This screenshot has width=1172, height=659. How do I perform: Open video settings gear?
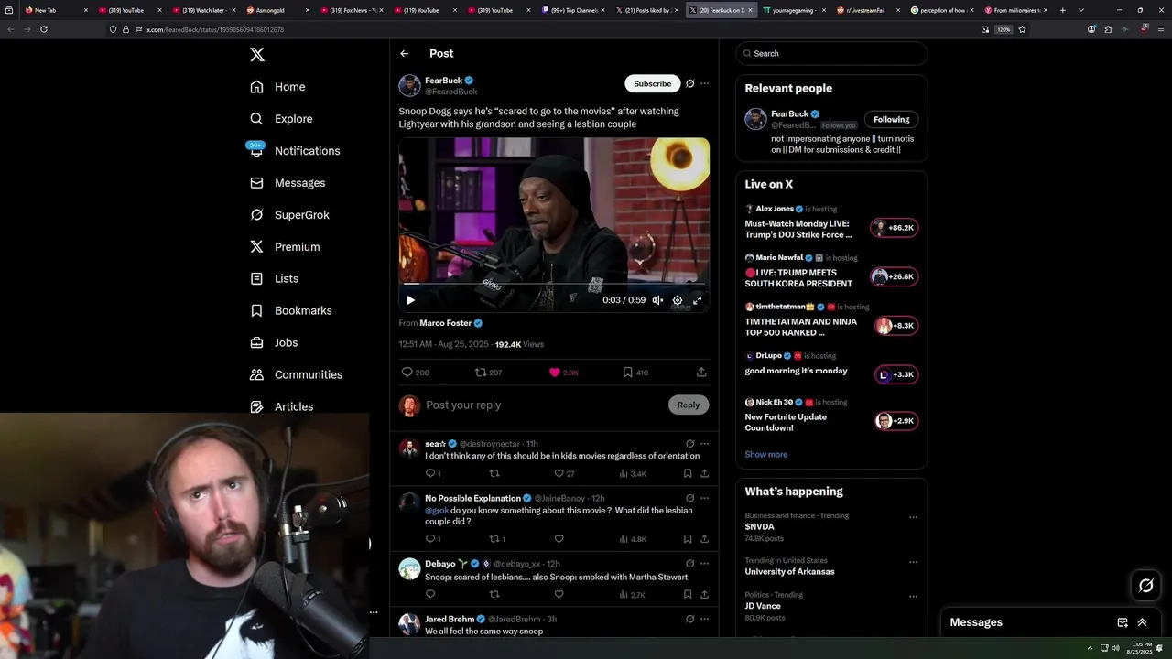678,300
